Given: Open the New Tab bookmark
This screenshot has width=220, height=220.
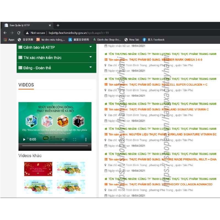Looking at the screenshot, I should coord(132,40).
